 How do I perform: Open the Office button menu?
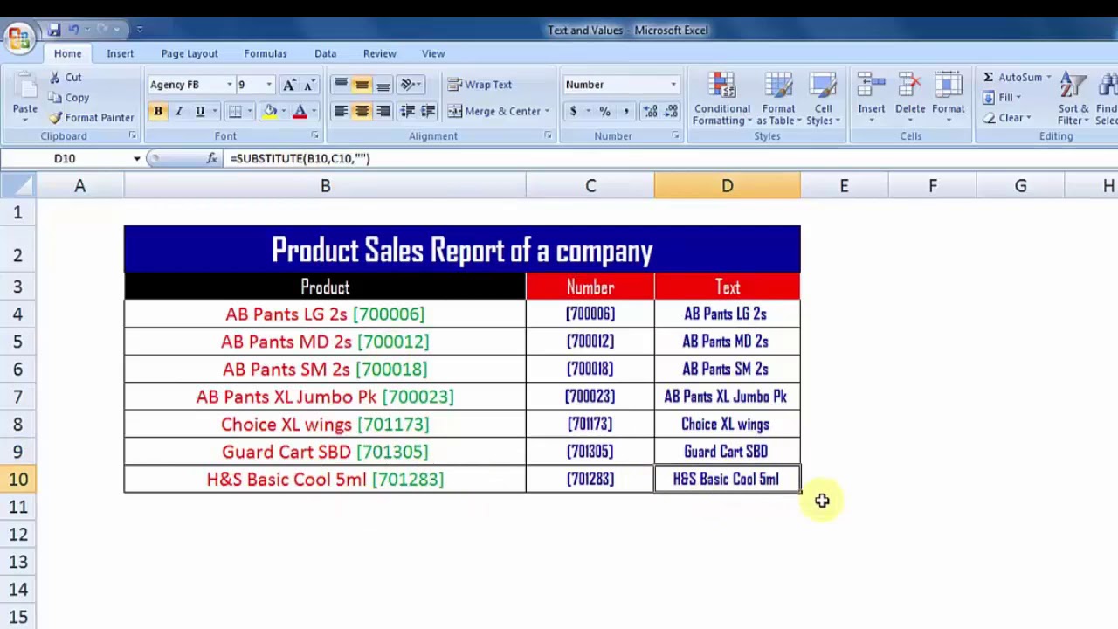[x=17, y=38]
